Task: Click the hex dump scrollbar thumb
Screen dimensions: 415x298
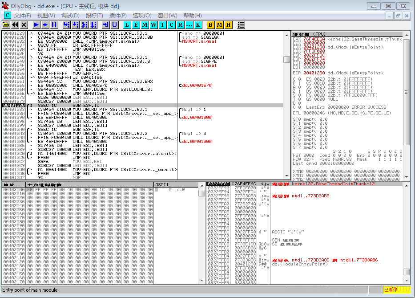Action: click(202, 193)
